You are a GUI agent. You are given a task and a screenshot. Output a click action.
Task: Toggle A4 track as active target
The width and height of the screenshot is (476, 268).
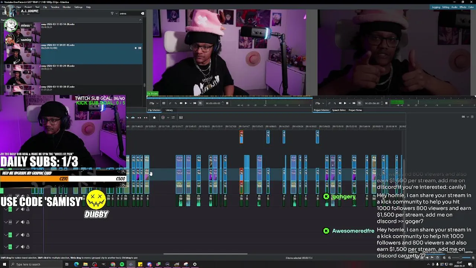10,222
